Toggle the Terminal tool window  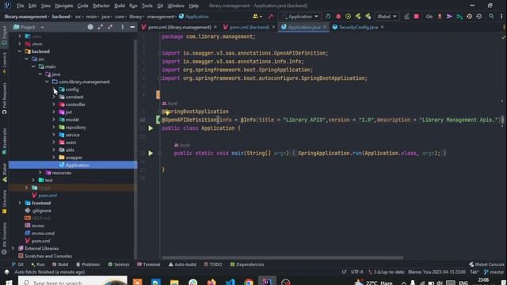pos(148,264)
